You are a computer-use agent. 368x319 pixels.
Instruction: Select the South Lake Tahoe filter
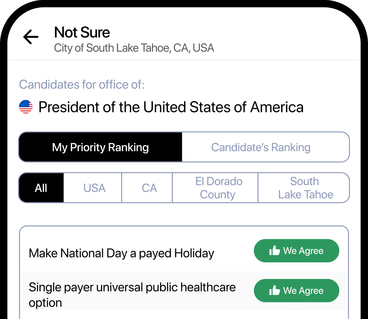pyautogui.click(x=304, y=188)
